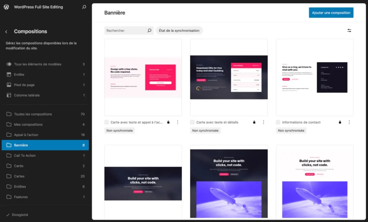This screenshot has width=368, height=222.
Task: Open Call To Action category
Action: point(45,155)
